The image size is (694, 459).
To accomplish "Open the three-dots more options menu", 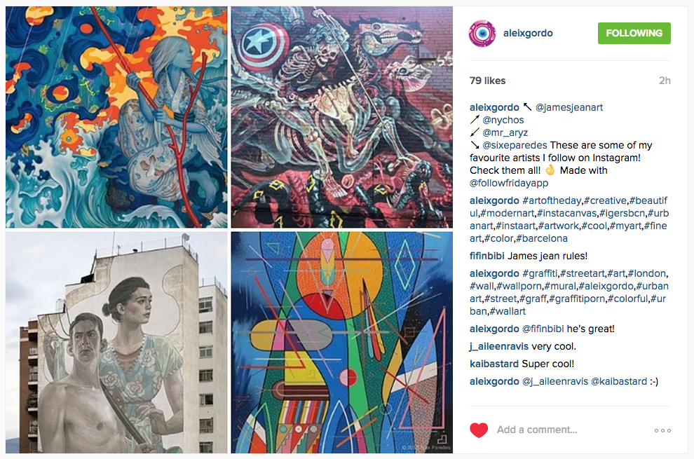I will pyautogui.click(x=662, y=430).
